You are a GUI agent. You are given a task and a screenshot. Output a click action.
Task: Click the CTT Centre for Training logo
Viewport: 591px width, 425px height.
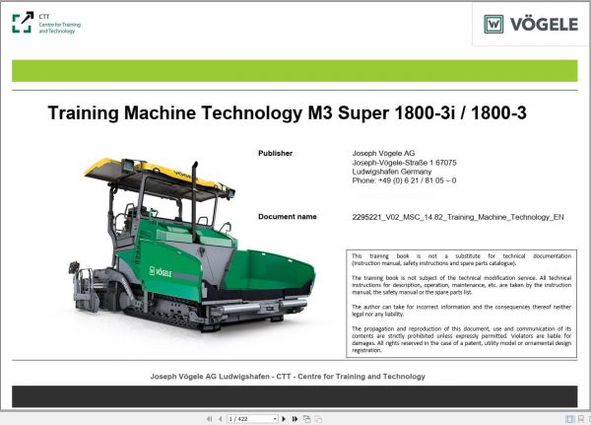[46, 23]
